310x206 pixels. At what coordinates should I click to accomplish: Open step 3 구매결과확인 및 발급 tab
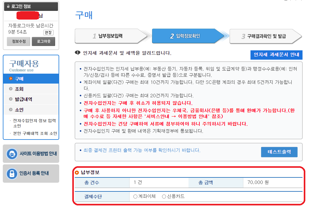click(266, 36)
